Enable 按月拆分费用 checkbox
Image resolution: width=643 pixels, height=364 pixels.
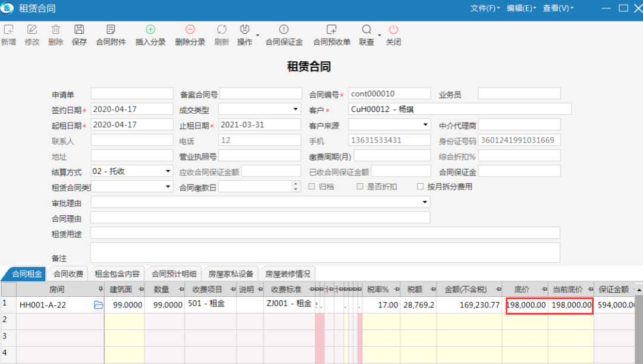pos(421,187)
